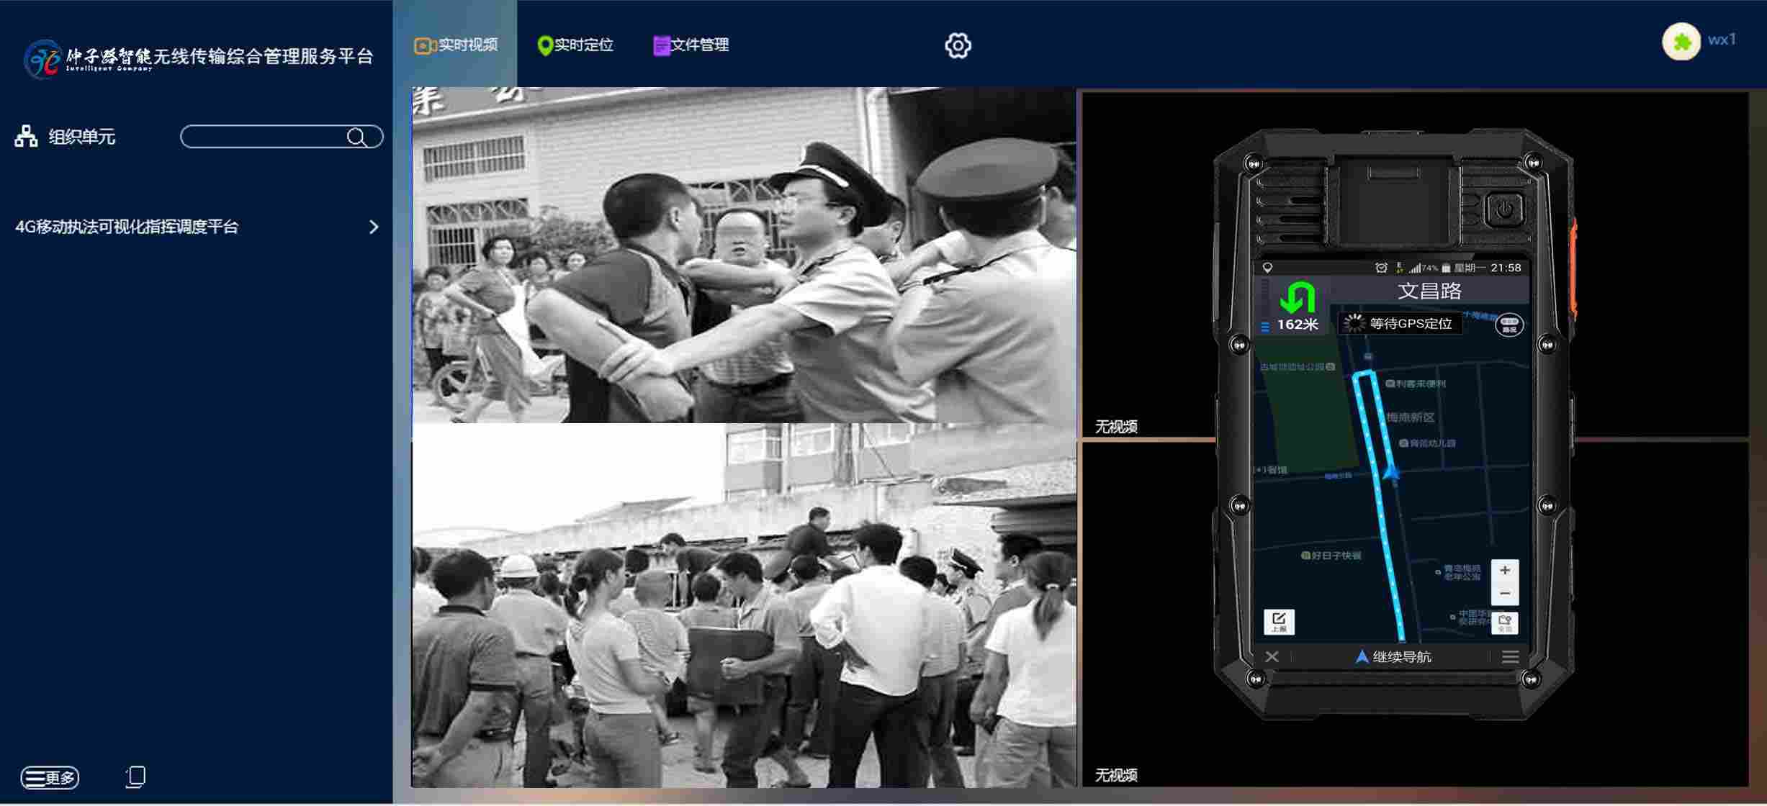Screen dimensions: 1767x806
Task: Click the map zoom out minus
Action: (1504, 594)
